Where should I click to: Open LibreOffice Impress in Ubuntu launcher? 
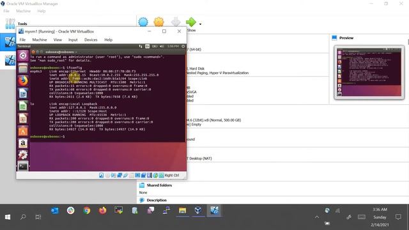23,118
